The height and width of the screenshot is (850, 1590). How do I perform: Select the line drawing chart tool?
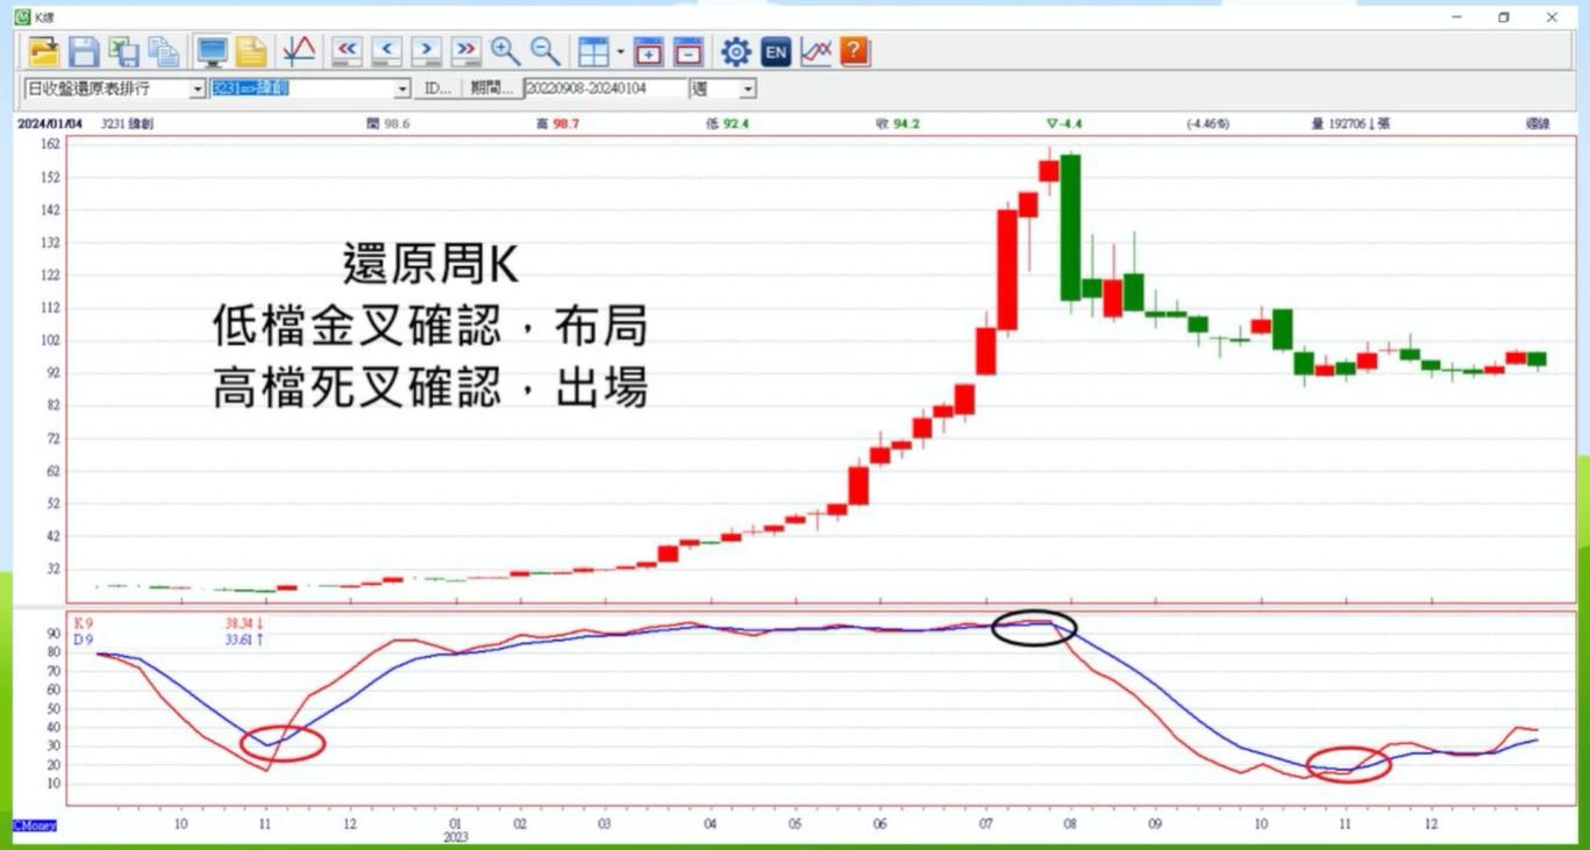(299, 52)
